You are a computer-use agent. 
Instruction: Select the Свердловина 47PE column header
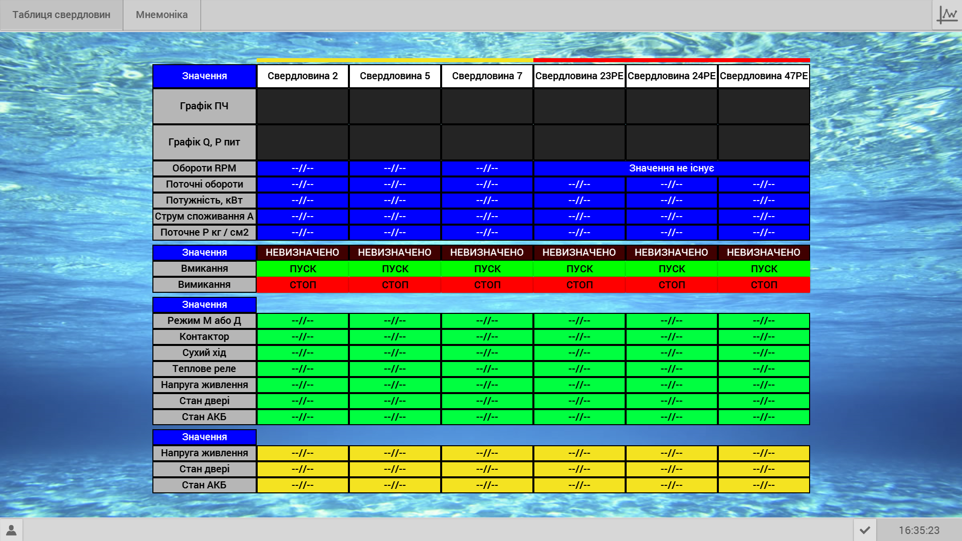point(764,76)
